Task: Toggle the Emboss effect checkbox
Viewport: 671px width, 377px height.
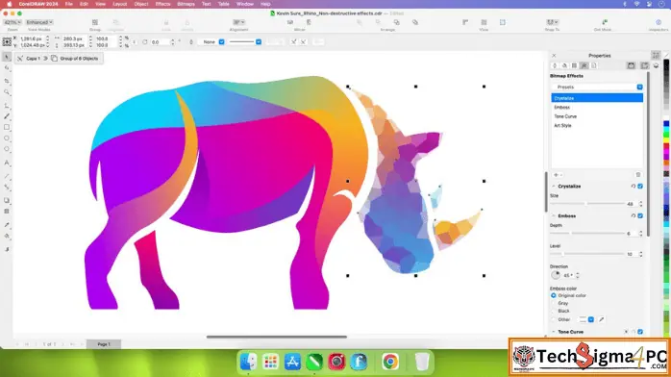Action: coord(640,215)
